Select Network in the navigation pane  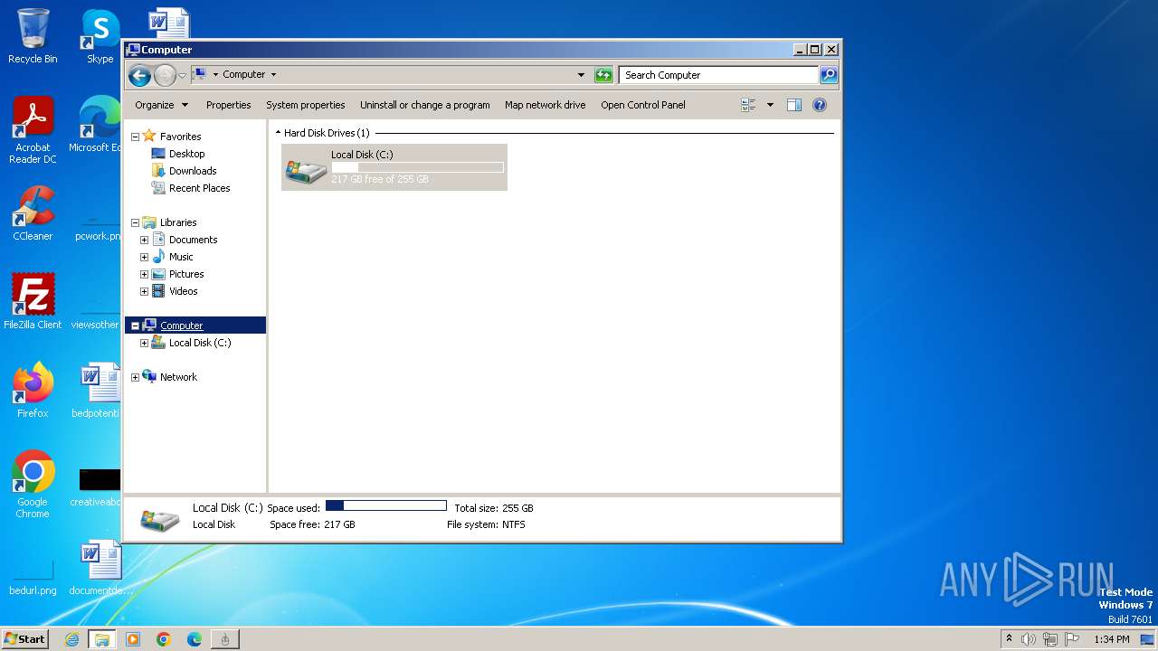178,377
